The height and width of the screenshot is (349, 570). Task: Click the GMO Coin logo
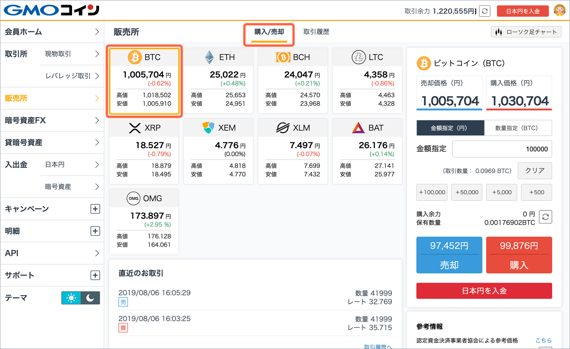tap(52, 10)
